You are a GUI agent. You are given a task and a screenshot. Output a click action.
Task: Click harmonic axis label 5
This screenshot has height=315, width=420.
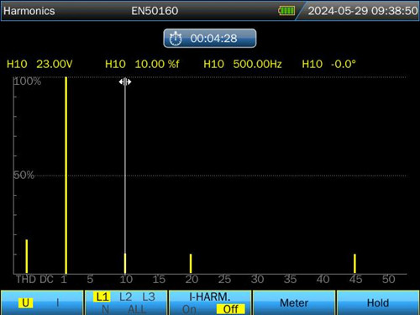[x=90, y=280]
